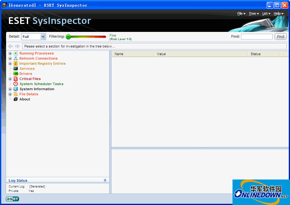Select Important Registry Entries in the tree
290x205 pixels.
click(42, 63)
